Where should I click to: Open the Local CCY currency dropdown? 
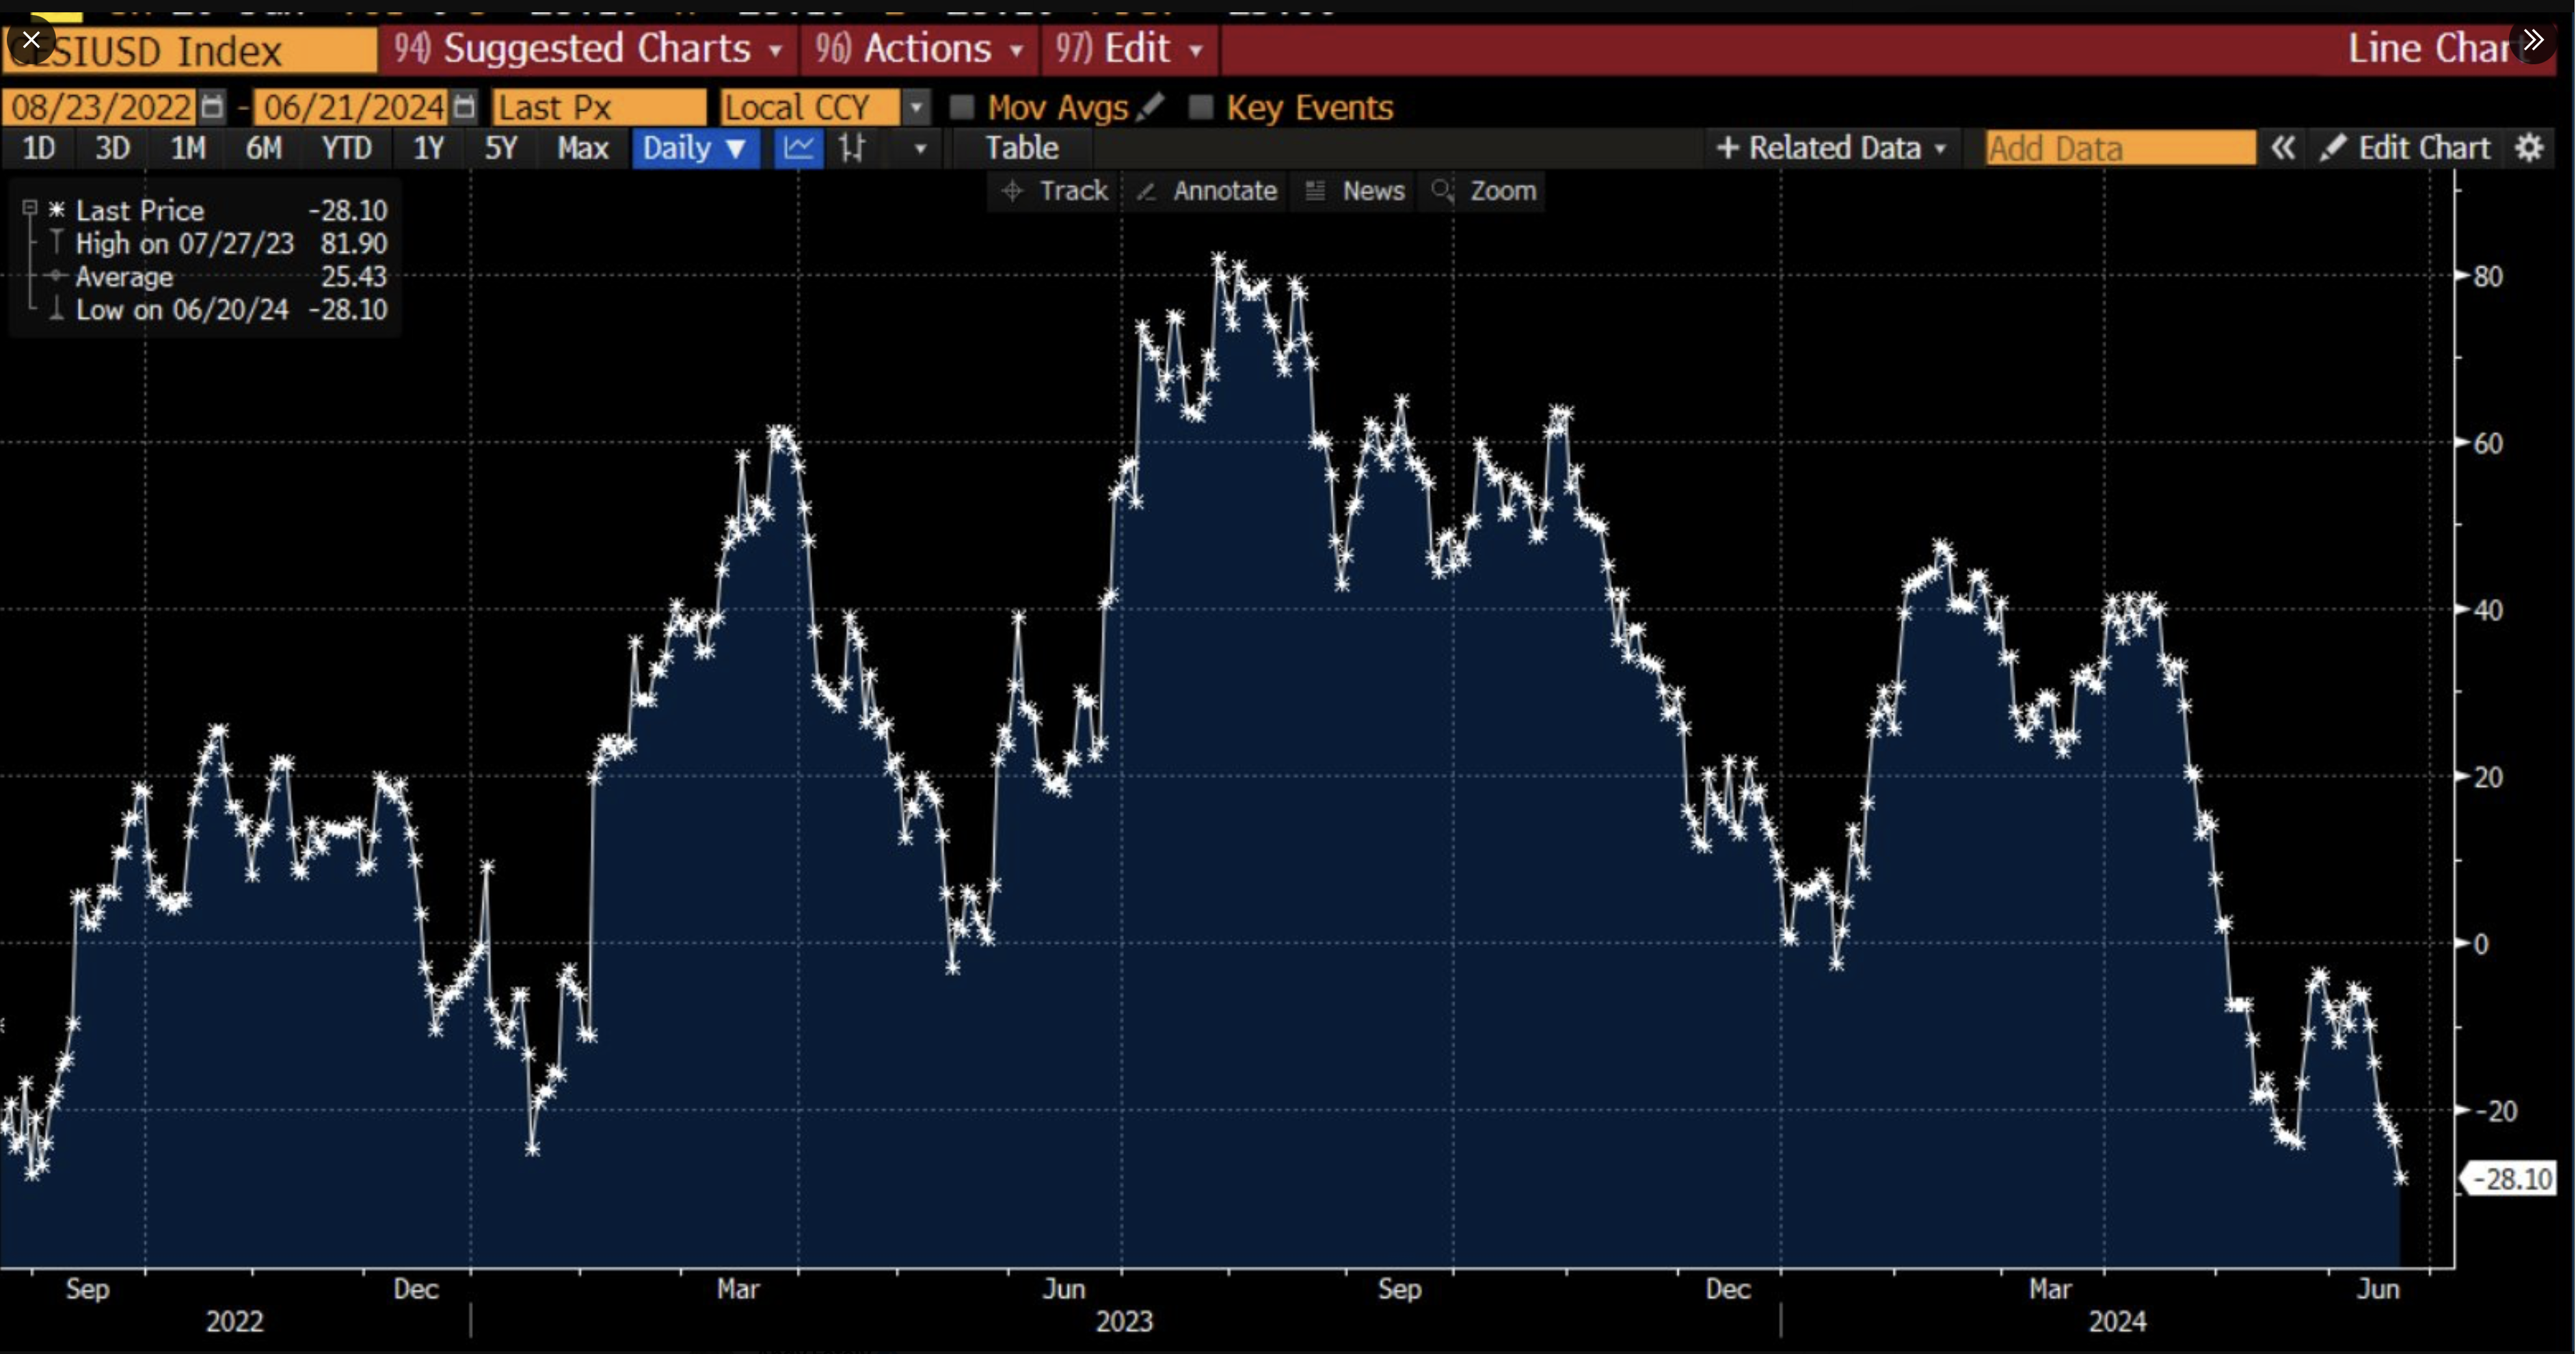pos(915,106)
